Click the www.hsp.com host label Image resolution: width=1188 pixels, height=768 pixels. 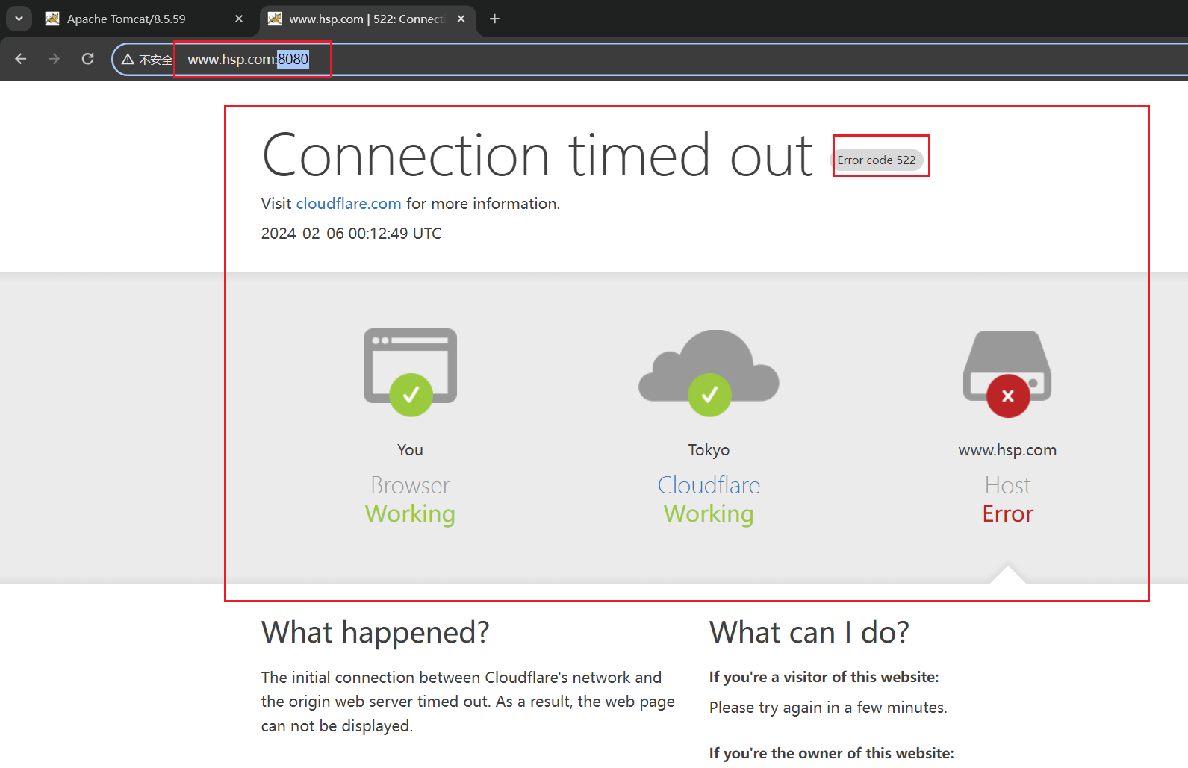pos(1007,449)
